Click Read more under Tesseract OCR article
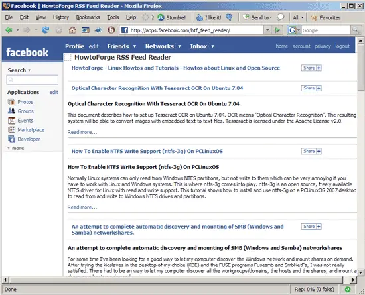The height and width of the screenshot is (295, 365). coord(82,132)
